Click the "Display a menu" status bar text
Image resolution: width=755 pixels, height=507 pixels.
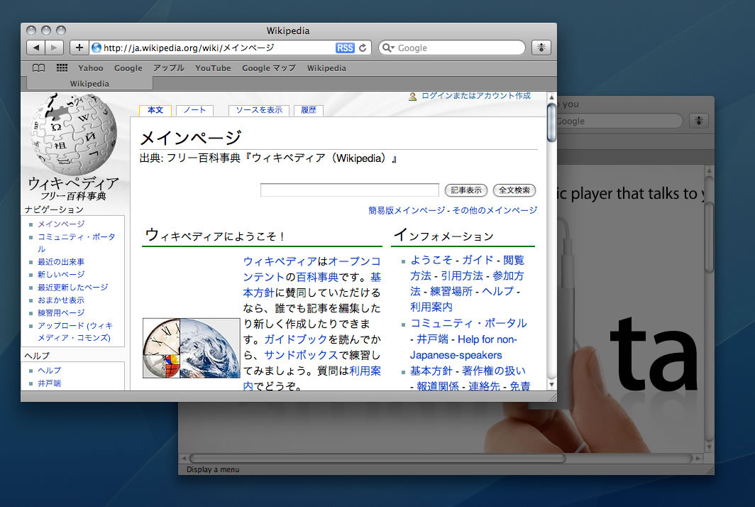(x=213, y=469)
